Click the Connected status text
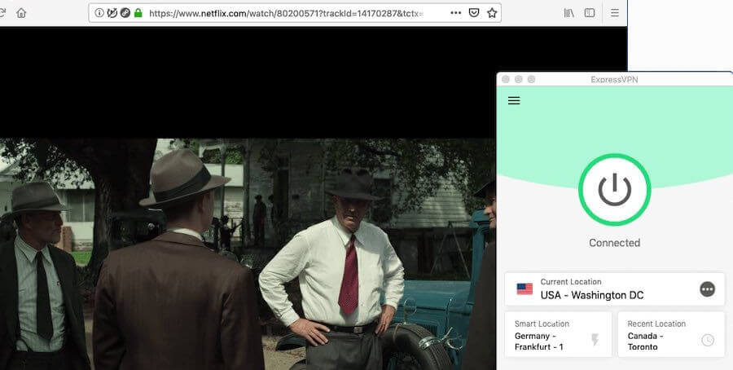Viewport: 733px width, 370px height. 614,243
